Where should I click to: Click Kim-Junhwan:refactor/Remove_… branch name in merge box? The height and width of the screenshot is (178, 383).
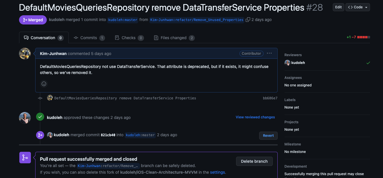coord(109,166)
